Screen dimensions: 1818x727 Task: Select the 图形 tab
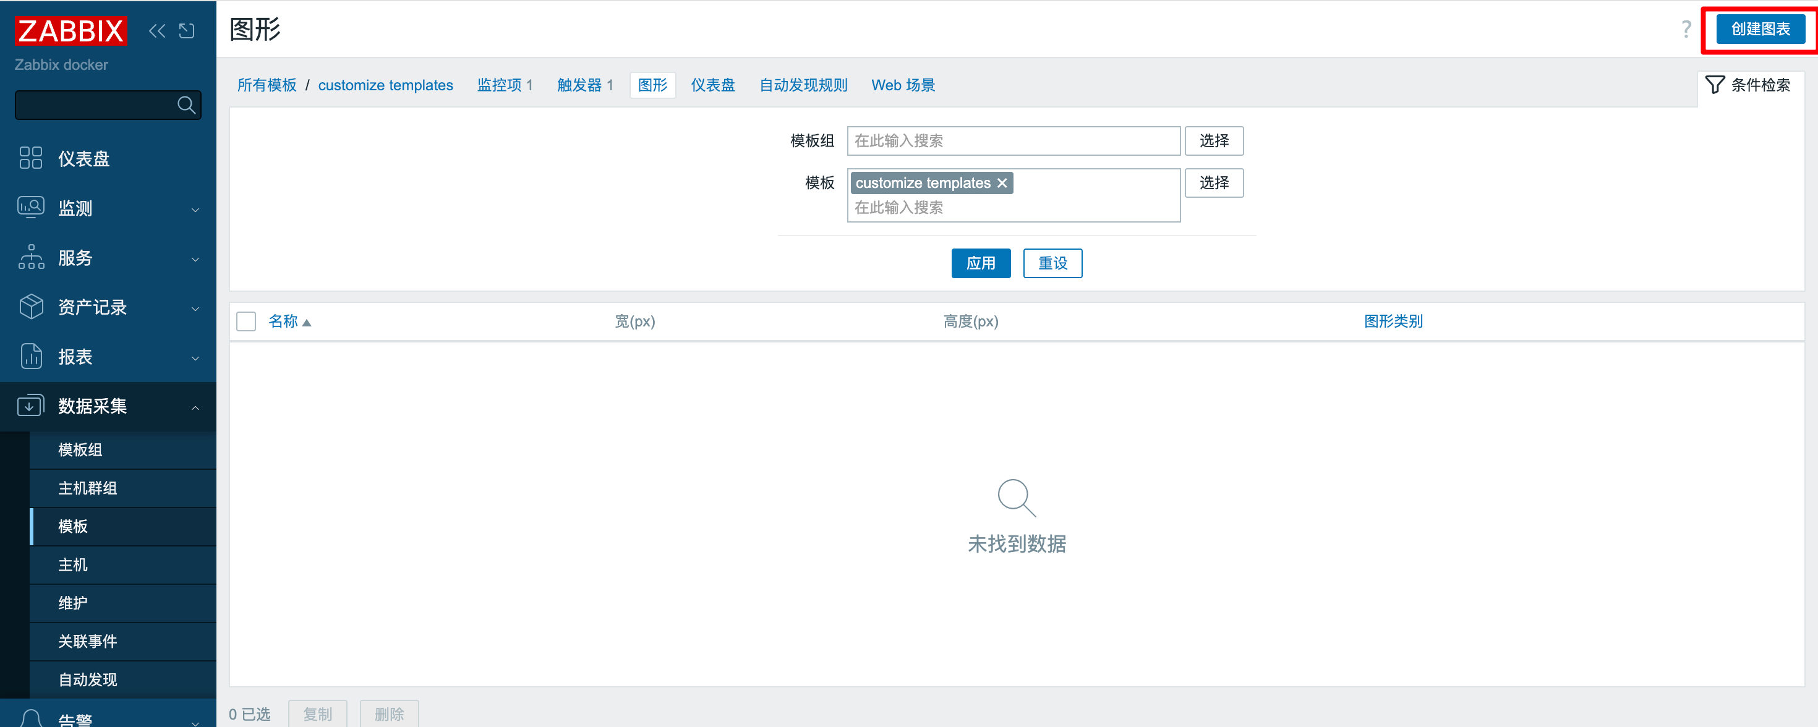click(652, 85)
